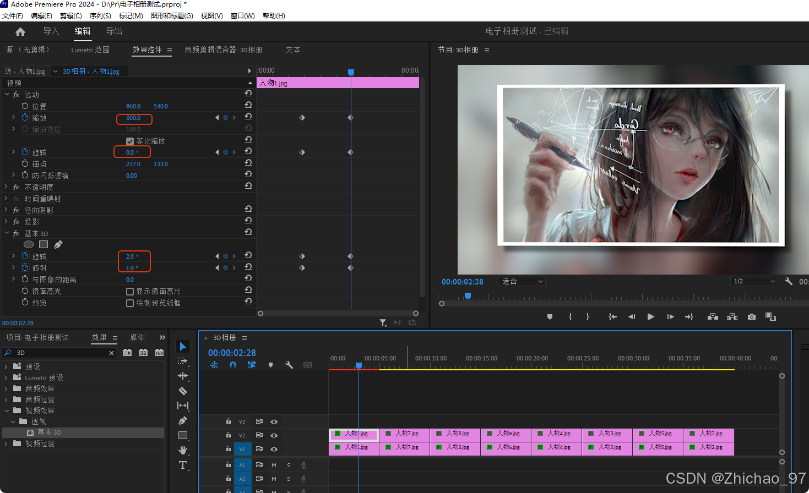This screenshot has width=809, height=493.
Task: Toggle 等比缩放 uniform scale checkbox
Action: tap(130, 141)
